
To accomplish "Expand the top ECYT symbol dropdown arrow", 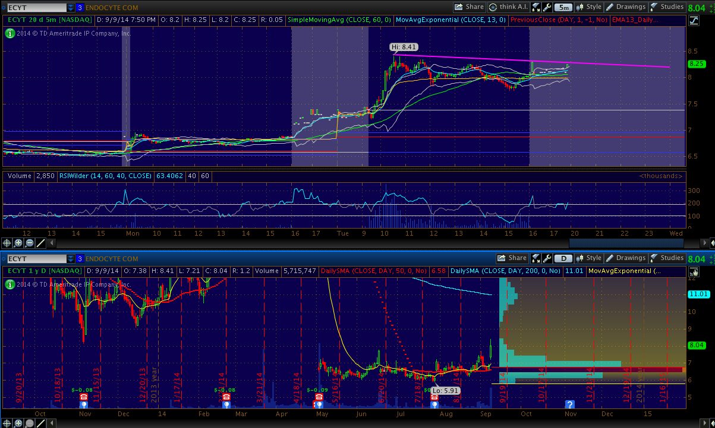I will coord(71,8).
